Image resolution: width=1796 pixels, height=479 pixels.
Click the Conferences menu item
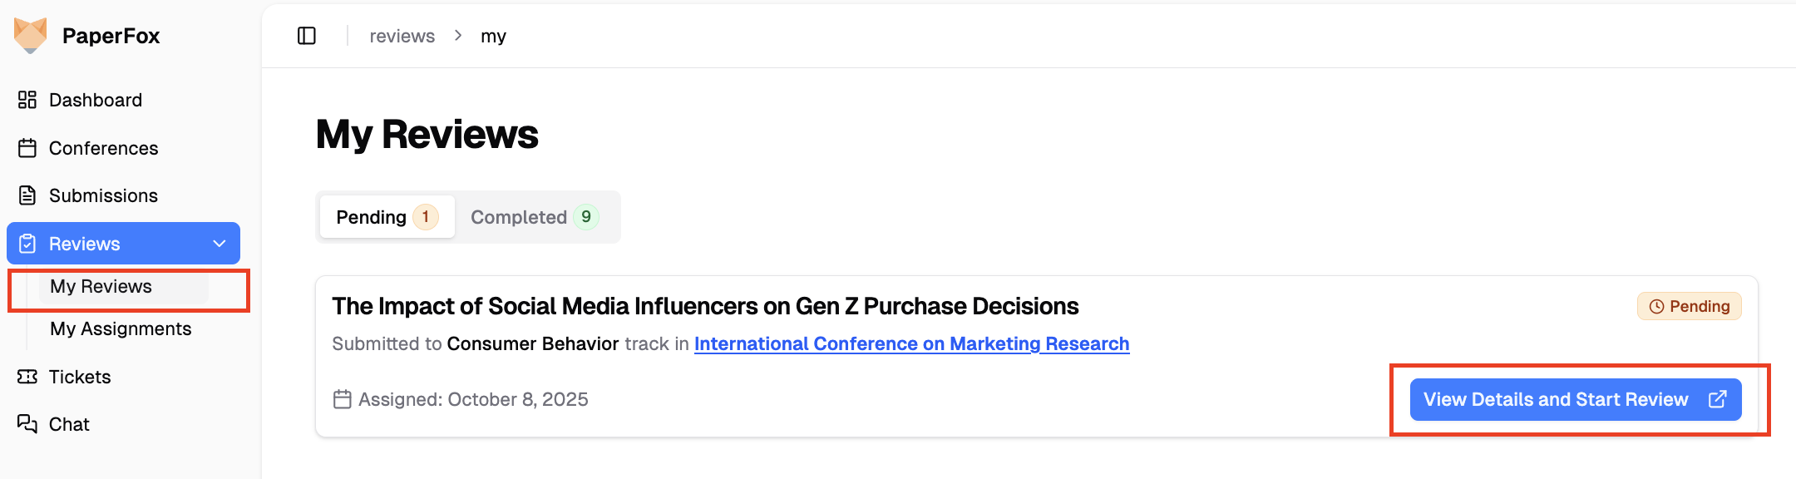103,148
